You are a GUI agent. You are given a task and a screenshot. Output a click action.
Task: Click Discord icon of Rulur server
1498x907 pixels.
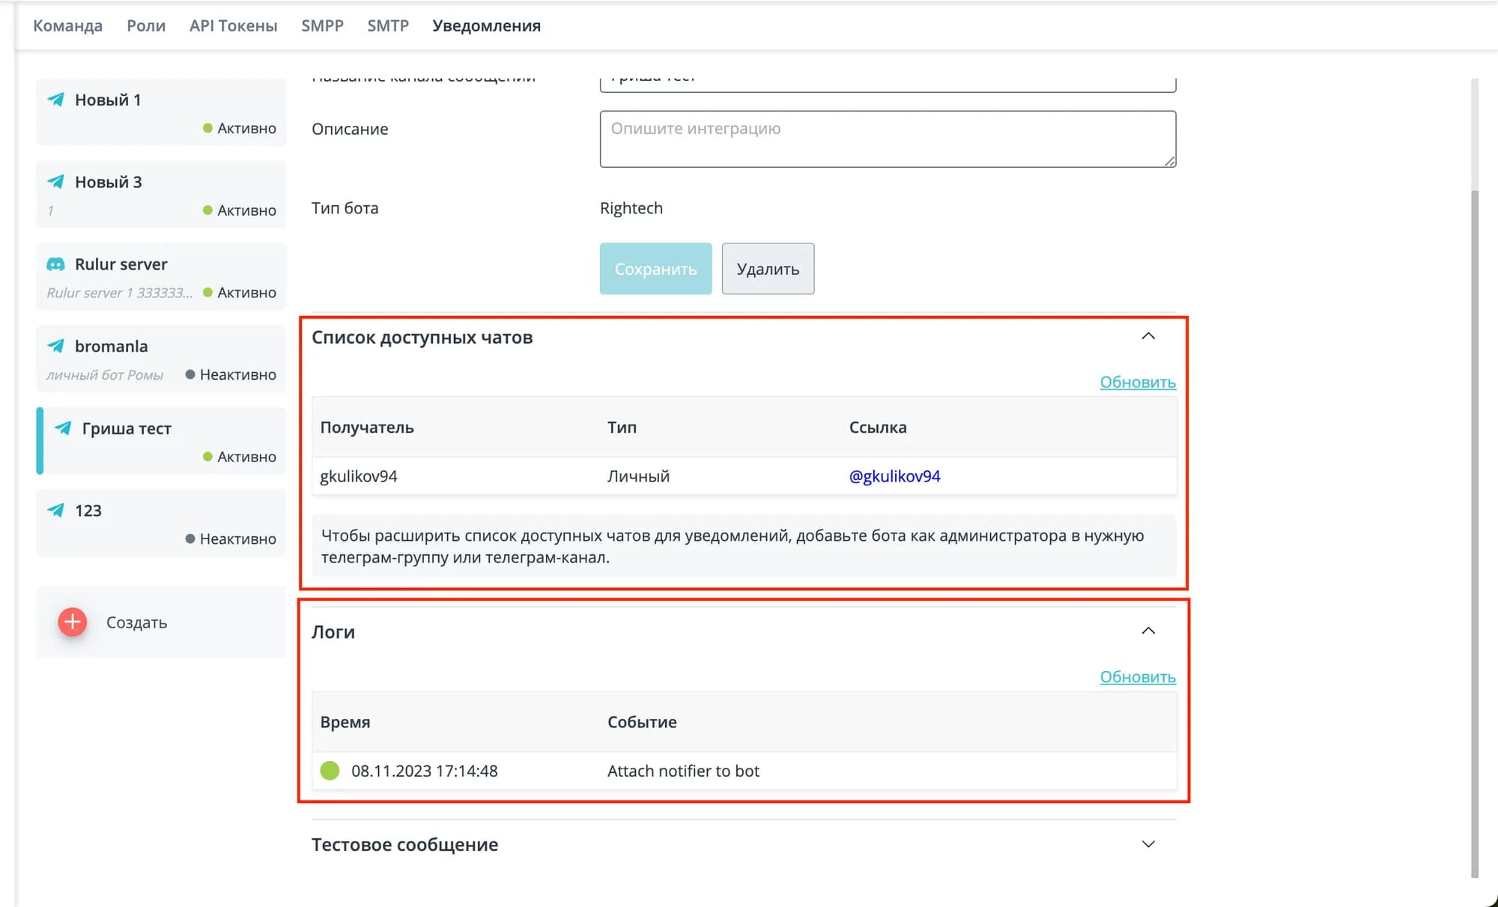tap(56, 264)
